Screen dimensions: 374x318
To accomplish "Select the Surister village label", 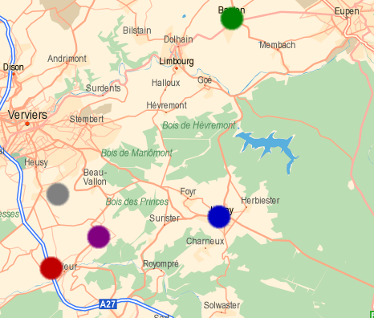I will [x=165, y=218].
